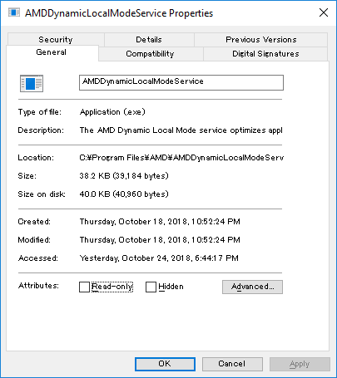Image resolution: width=337 pixels, height=378 pixels.
Task: Click the Cancel button
Action: [x=232, y=364]
